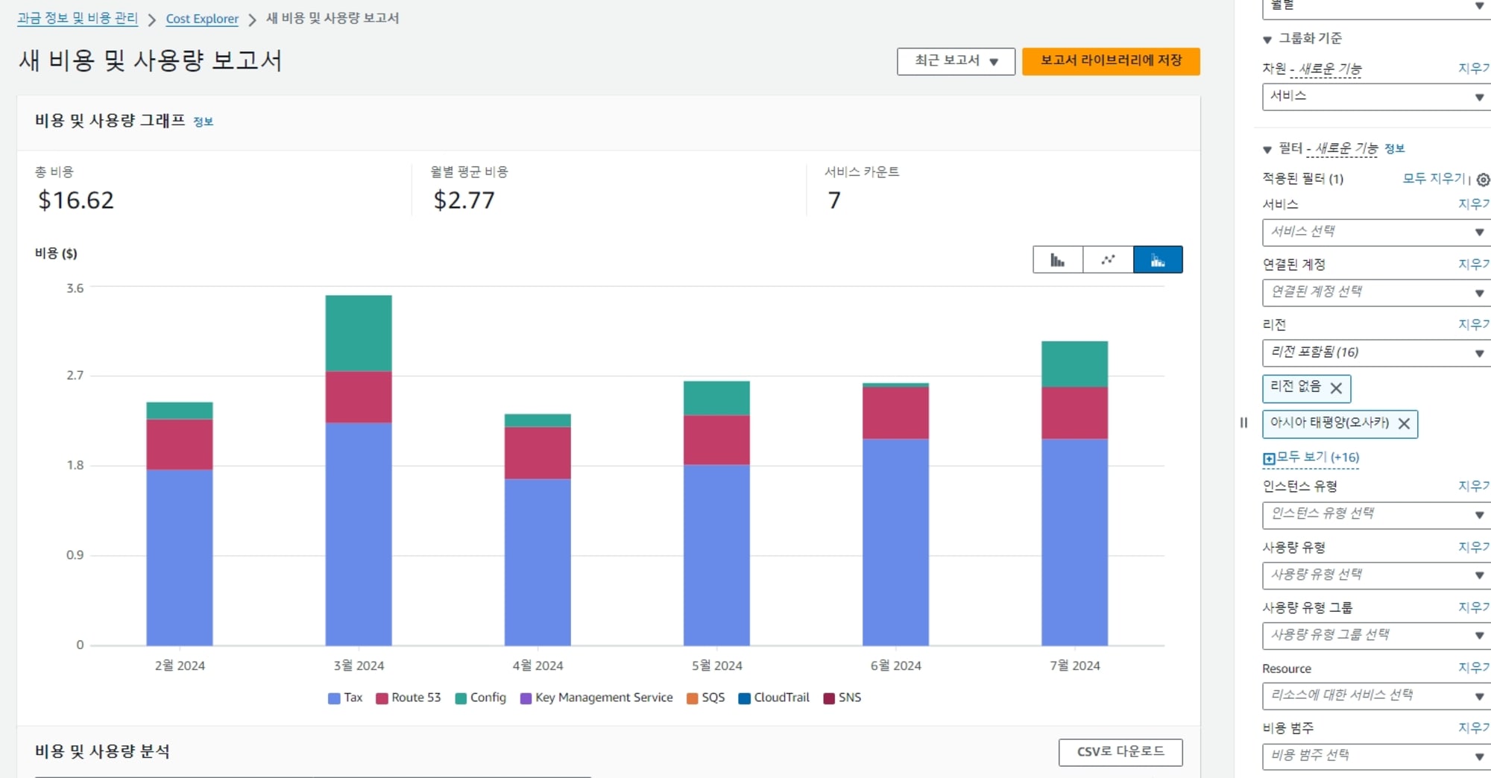This screenshot has height=778, width=1491.
Task: Click the 5월 2024 stacked bar
Action: pos(716,513)
